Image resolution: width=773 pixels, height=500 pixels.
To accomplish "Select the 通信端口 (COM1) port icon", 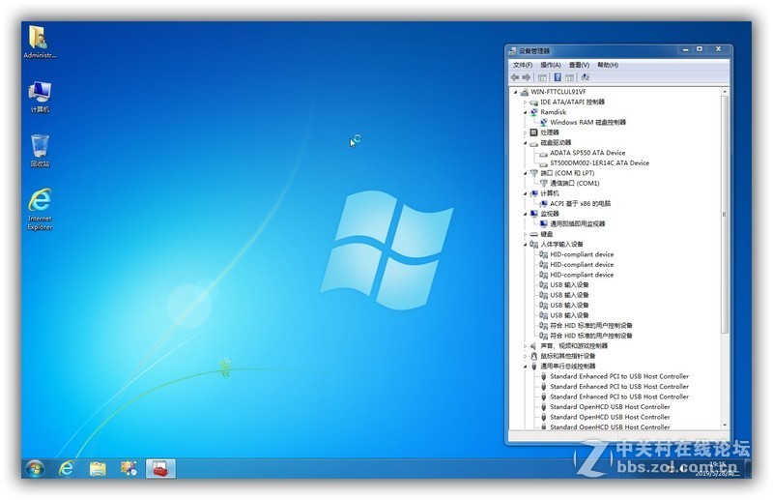I will click(543, 183).
